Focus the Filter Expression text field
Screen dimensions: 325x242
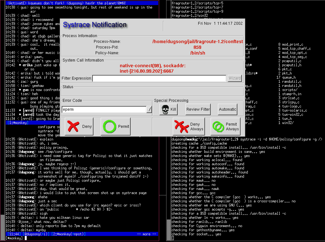click(159, 78)
